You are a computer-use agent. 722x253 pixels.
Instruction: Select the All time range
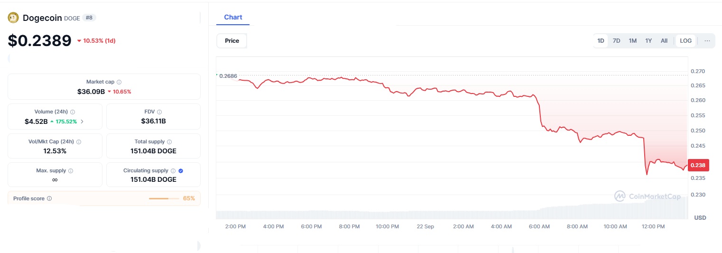coord(664,41)
